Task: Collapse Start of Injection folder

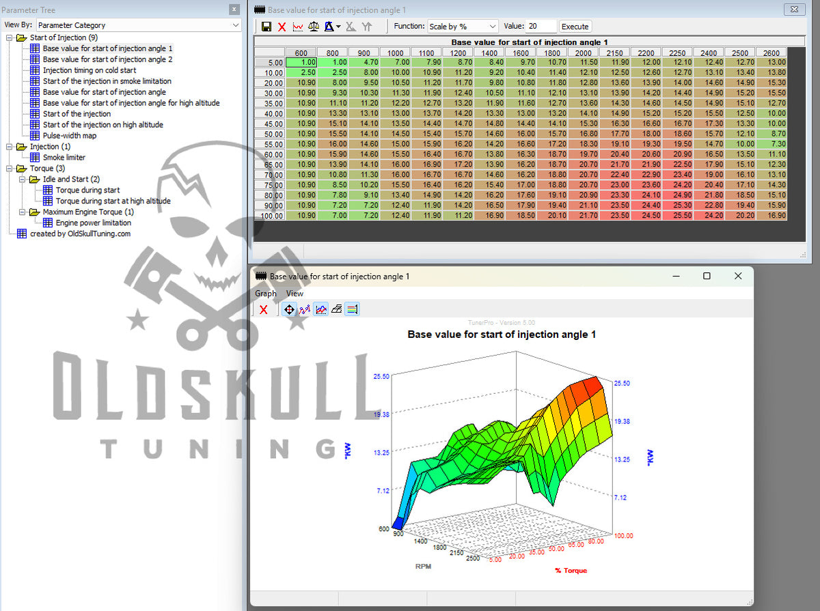Action: coord(9,38)
